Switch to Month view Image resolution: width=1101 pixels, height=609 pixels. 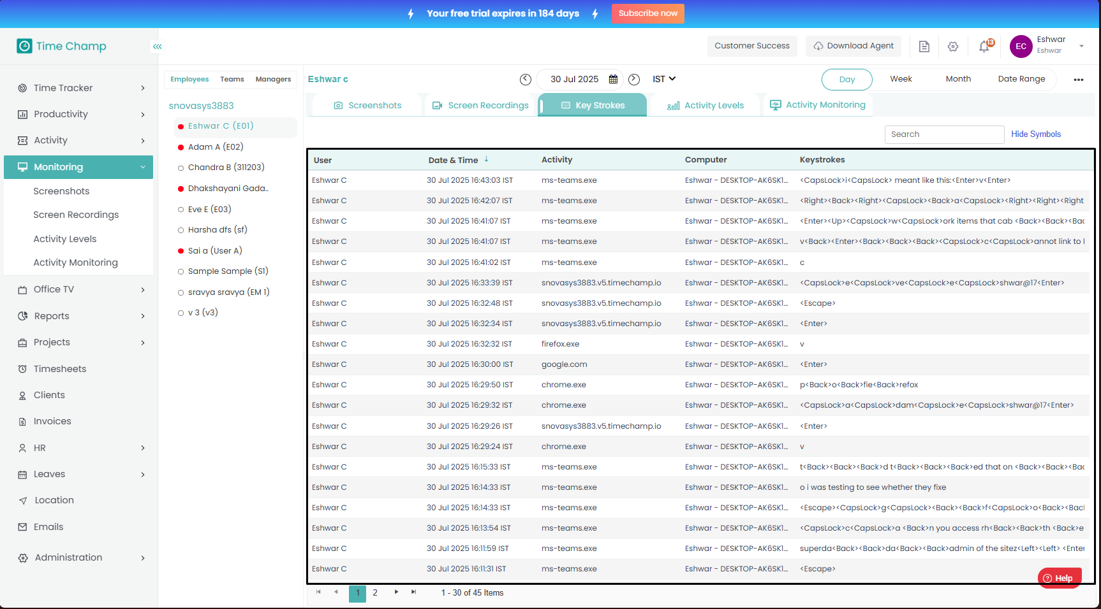click(x=958, y=79)
